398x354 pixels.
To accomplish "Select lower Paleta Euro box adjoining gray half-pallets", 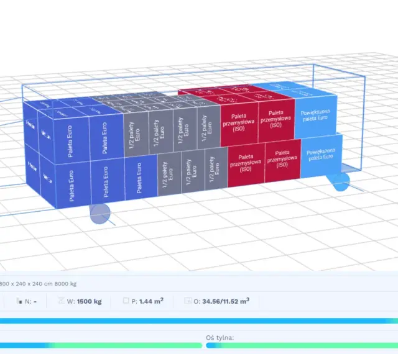I will (141, 178).
